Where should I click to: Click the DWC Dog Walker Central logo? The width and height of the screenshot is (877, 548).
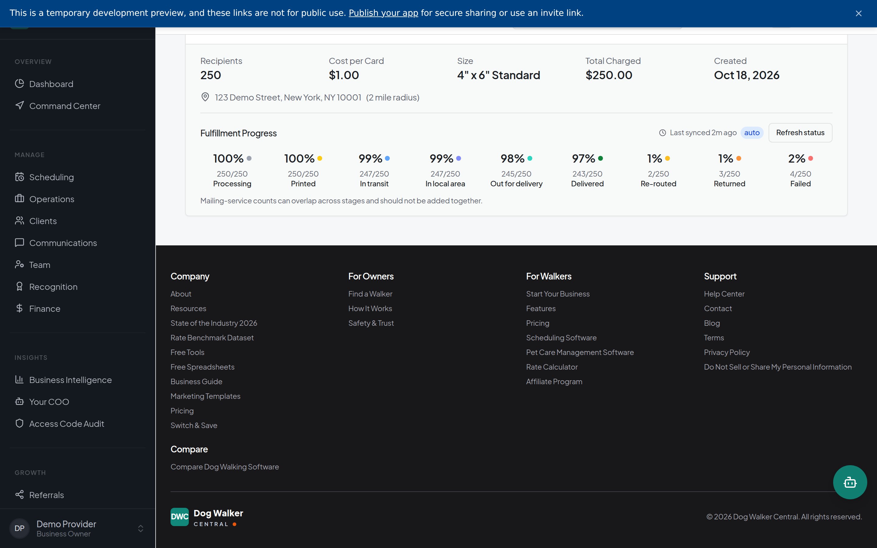pos(207,517)
